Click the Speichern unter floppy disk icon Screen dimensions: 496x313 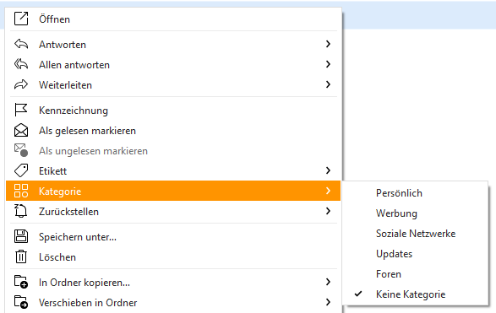[x=21, y=236]
